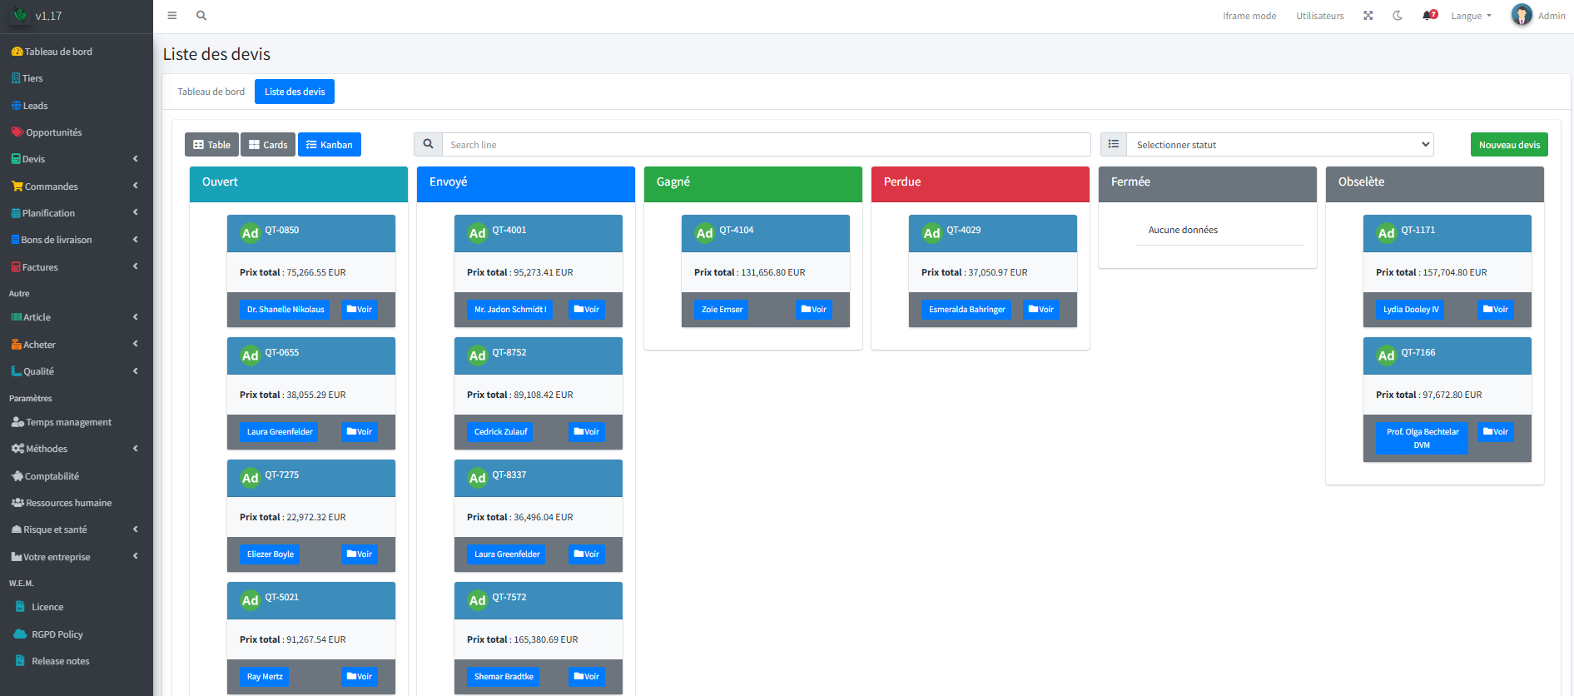Screen dimensions: 1574x696
Task: Click the fullscreen expand icon
Action: [1368, 16]
